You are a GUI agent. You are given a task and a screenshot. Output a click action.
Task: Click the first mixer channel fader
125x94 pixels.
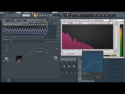pyautogui.click(x=64, y=67)
